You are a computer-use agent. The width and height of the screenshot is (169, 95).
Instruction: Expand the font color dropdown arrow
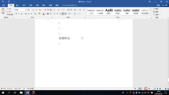point(46,14)
